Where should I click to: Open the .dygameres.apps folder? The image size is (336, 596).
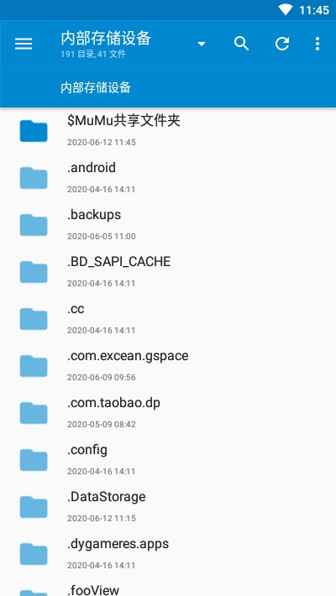168,554
